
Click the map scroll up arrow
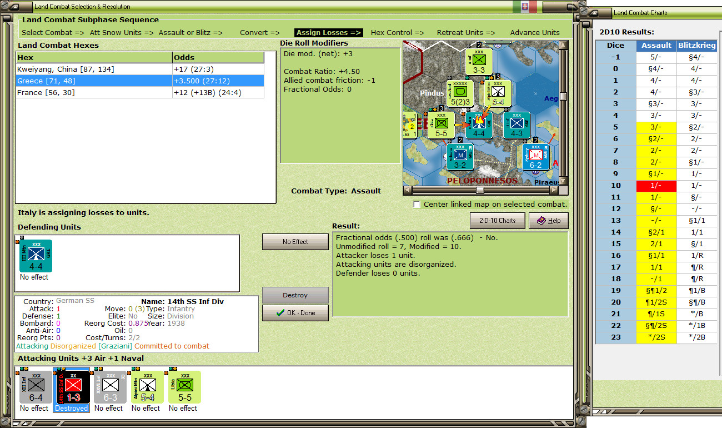(564, 44)
